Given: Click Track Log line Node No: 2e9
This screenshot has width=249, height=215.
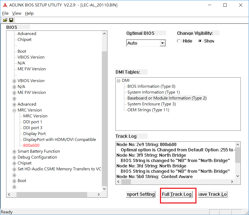Looking at the screenshot, I should [146, 144].
